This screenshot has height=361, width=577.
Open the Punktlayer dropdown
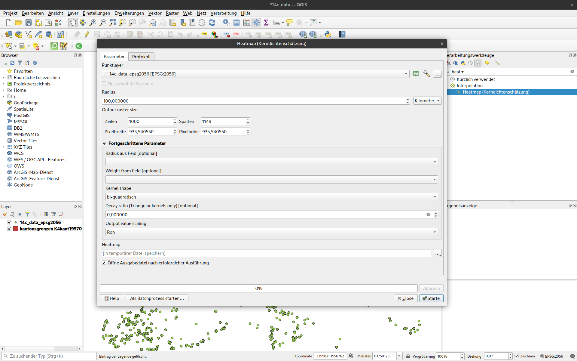[x=255, y=74]
